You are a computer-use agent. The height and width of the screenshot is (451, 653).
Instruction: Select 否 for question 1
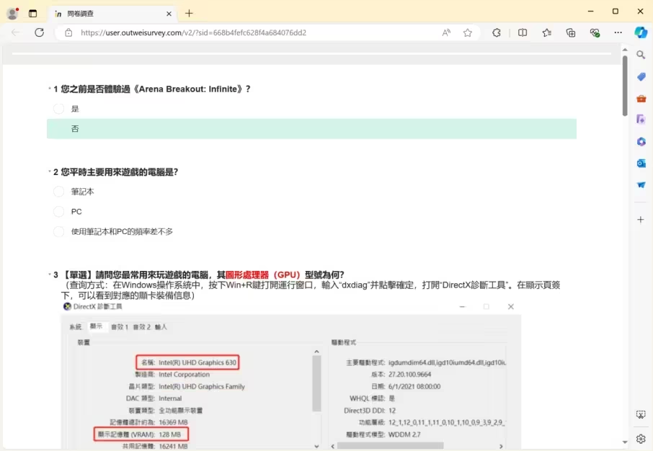click(311, 129)
